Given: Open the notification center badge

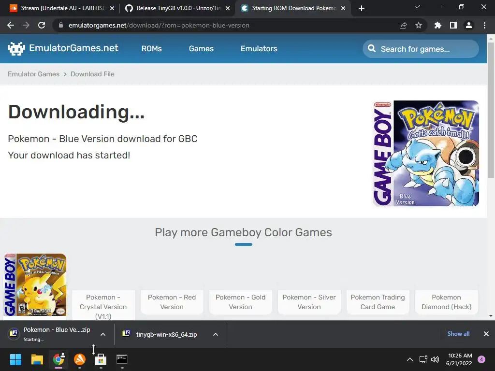Looking at the screenshot, I should coord(481,359).
